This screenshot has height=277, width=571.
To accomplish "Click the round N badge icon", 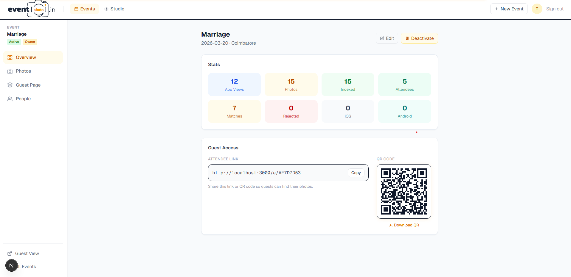I will pyautogui.click(x=12, y=265).
